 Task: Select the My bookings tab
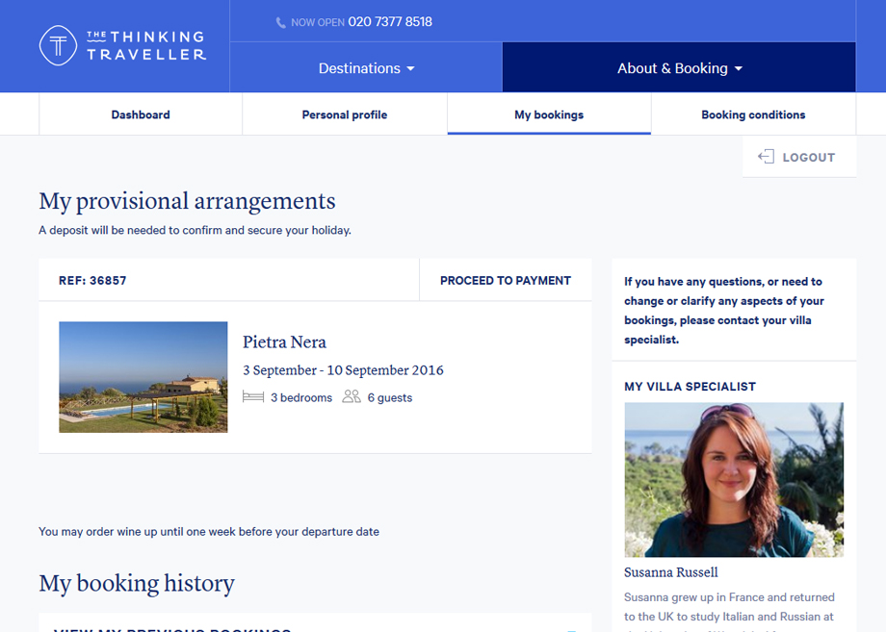(549, 114)
